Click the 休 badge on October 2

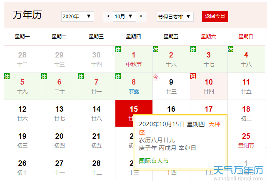pyautogui.click(x=156, y=49)
